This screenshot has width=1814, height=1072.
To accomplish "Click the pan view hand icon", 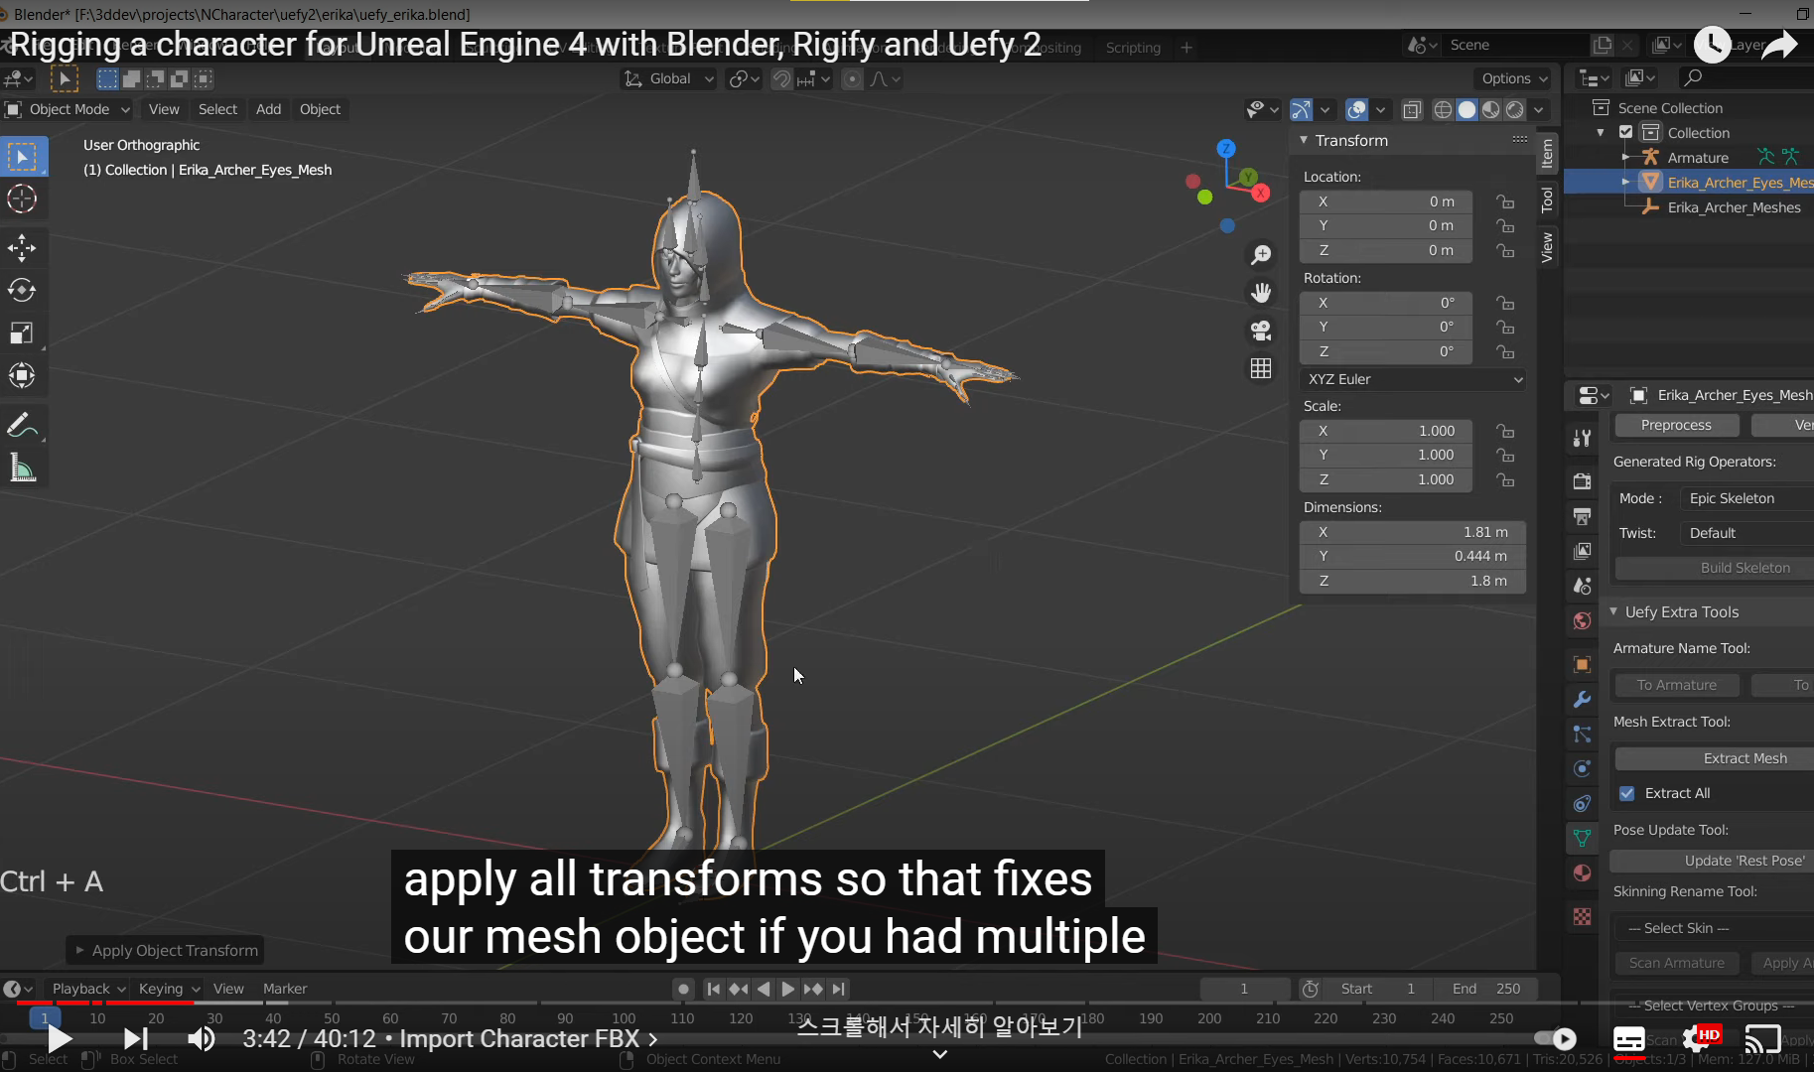I will 1261,293.
